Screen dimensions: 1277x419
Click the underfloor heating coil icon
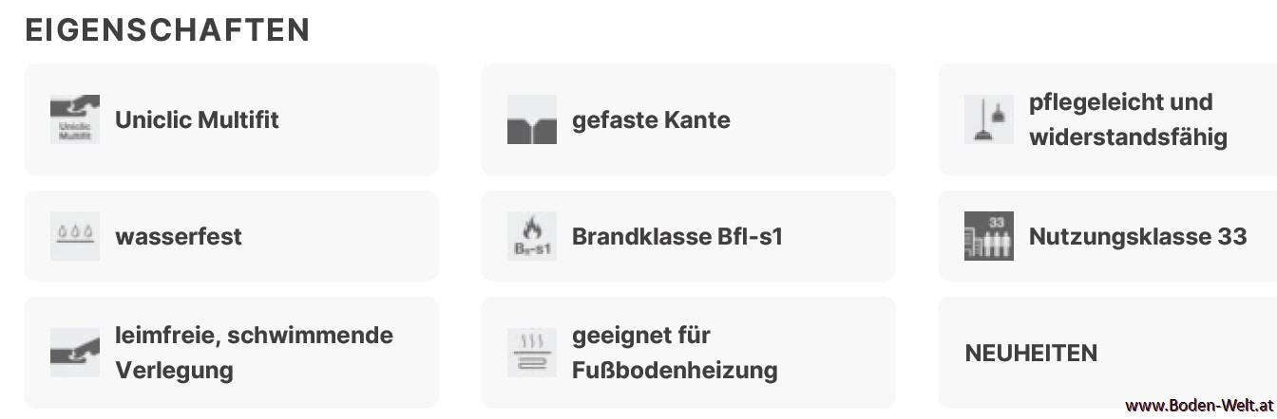pyautogui.click(x=532, y=353)
